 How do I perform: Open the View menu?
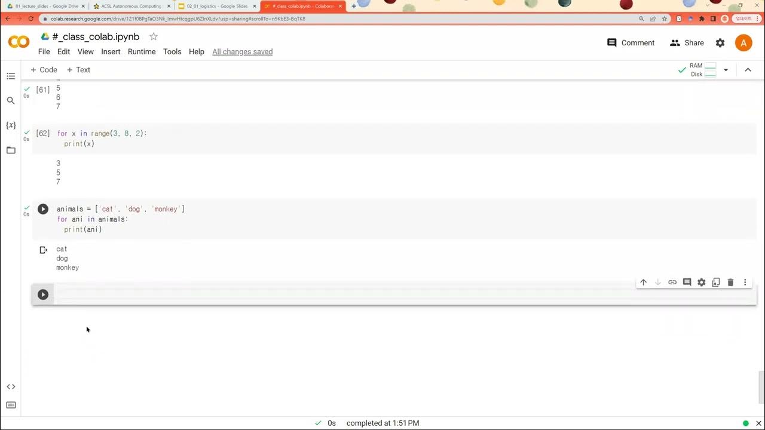[85, 51]
